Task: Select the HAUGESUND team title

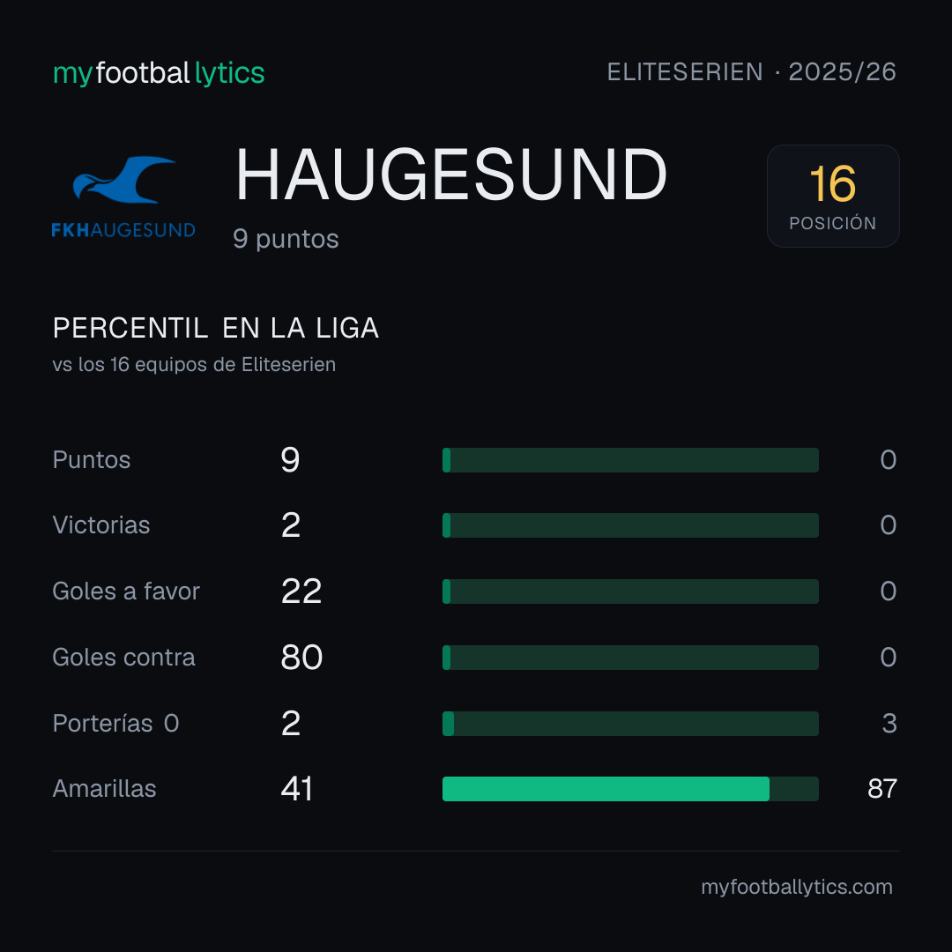Action: [x=451, y=175]
